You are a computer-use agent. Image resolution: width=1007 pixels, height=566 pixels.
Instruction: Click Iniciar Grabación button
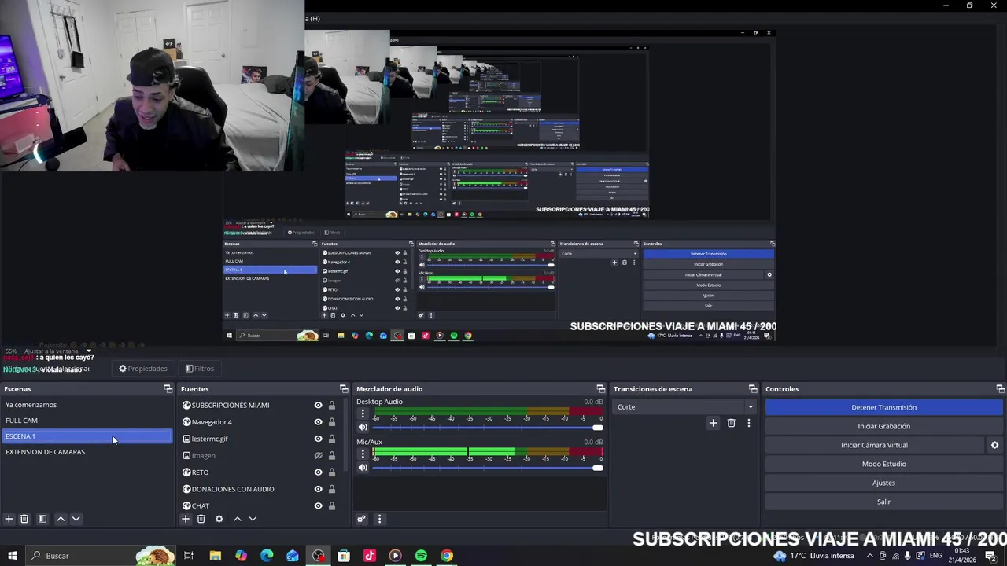[883, 426]
